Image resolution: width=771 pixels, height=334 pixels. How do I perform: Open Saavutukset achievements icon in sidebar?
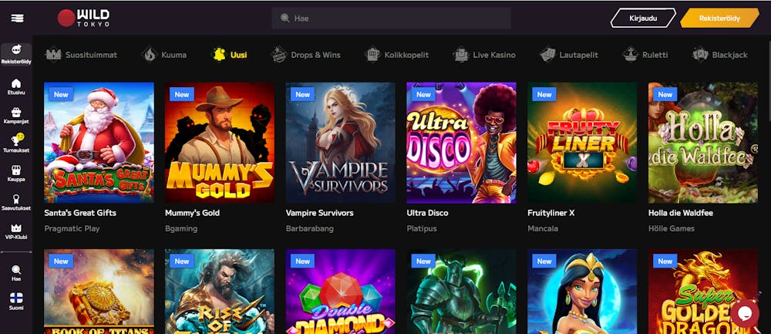pos(16,199)
